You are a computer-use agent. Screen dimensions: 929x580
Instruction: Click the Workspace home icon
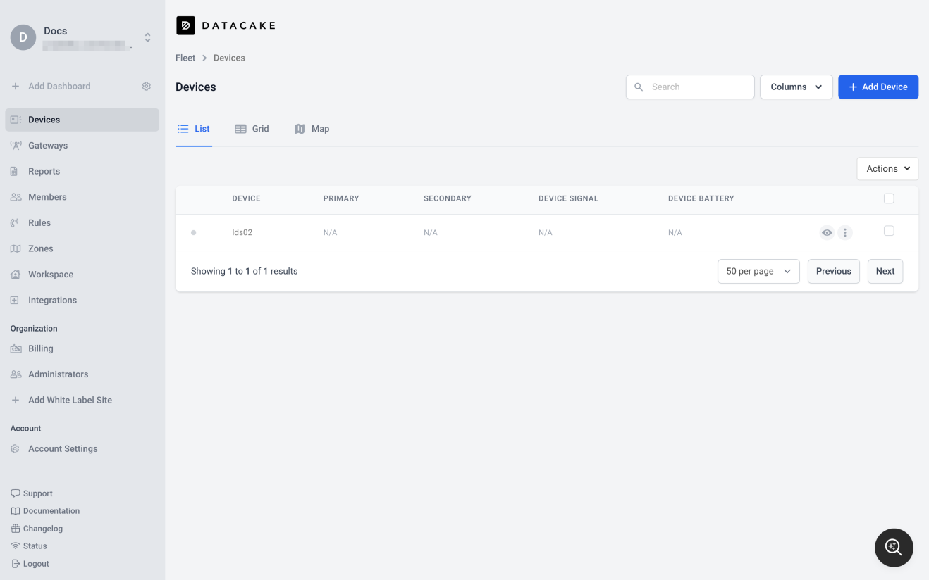pos(16,275)
